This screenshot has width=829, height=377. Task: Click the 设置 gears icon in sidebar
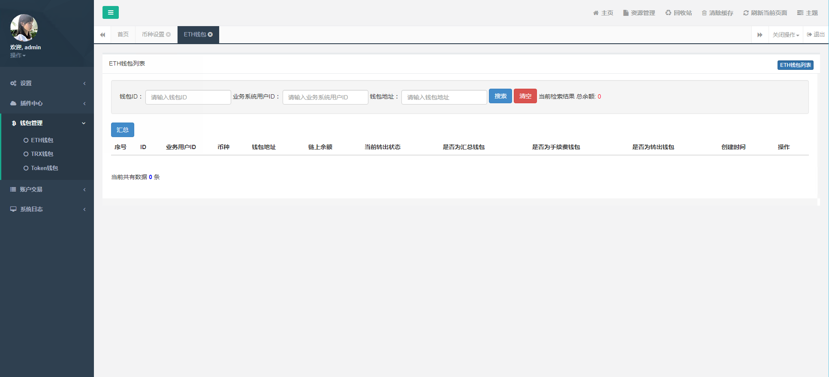click(13, 83)
